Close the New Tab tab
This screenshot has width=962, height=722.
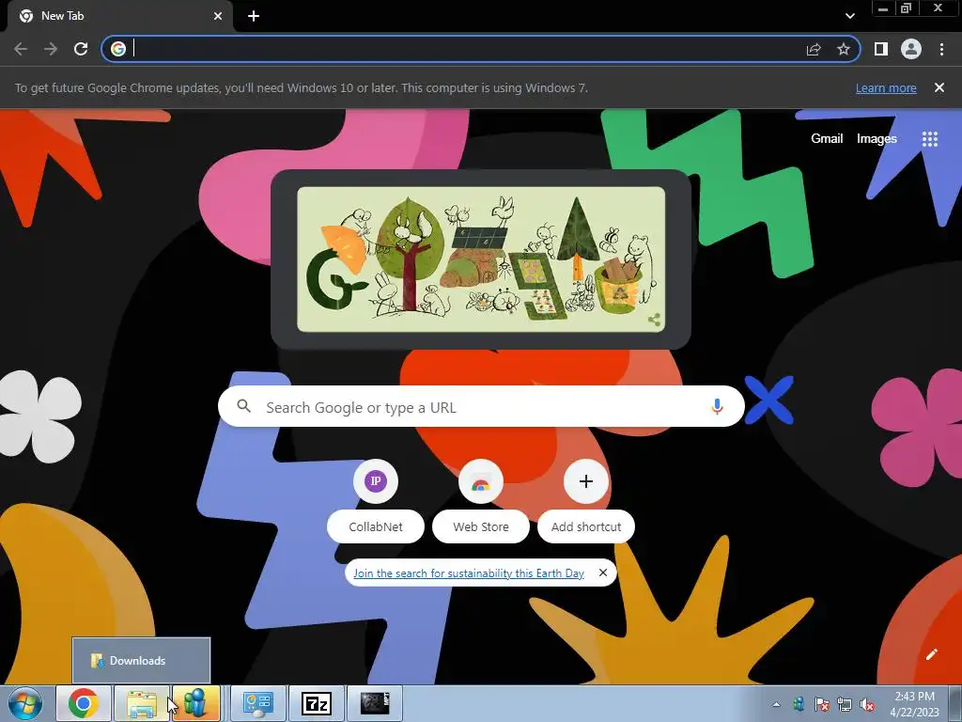tap(218, 16)
